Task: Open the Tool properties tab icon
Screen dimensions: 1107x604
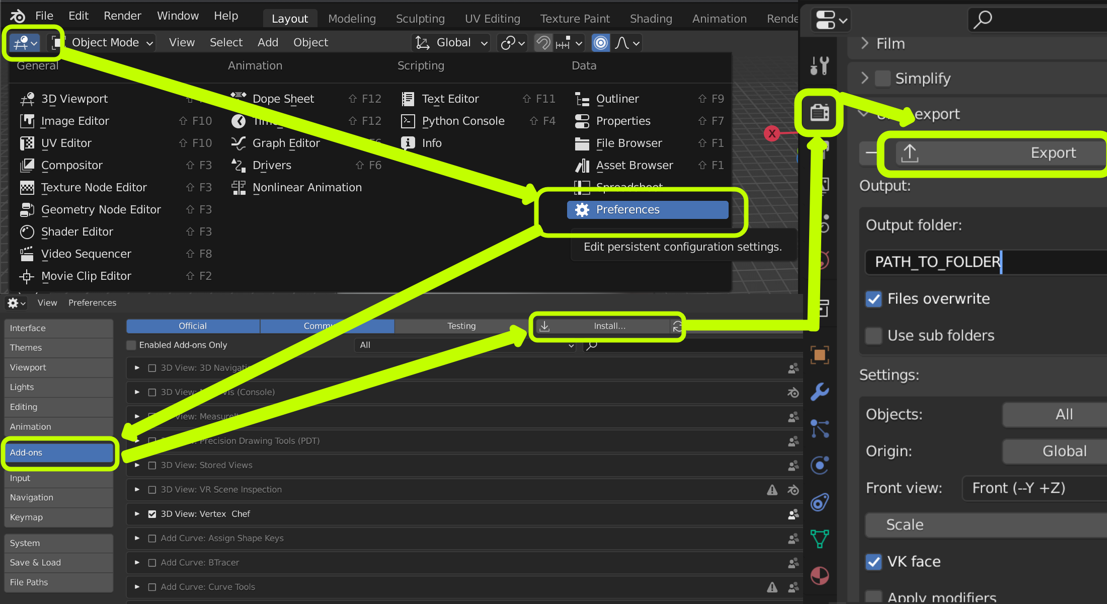Action: click(x=820, y=65)
